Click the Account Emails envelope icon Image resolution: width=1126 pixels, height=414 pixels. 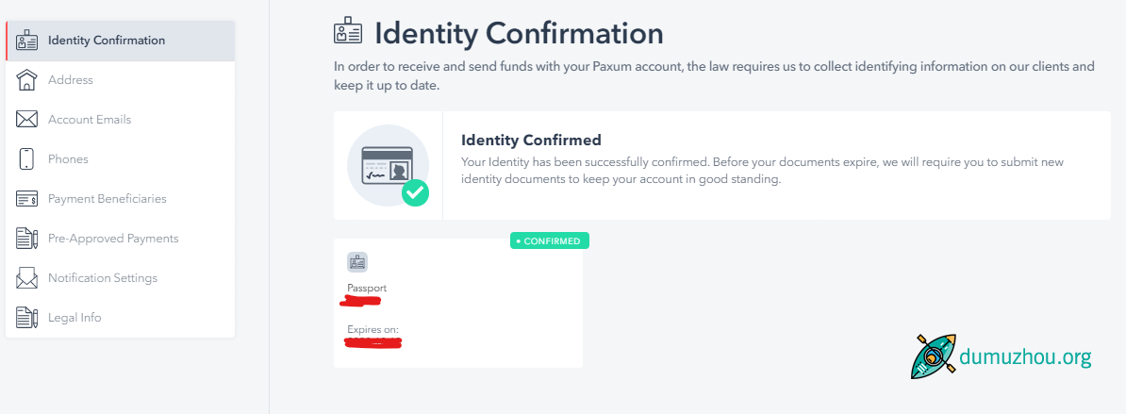point(26,119)
